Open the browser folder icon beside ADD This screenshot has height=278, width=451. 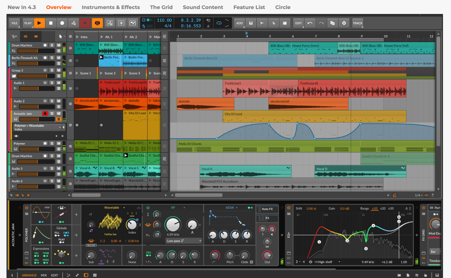pos(285,23)
